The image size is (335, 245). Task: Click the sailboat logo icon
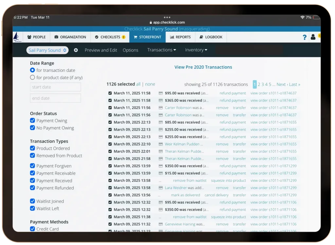pos(16,37)
